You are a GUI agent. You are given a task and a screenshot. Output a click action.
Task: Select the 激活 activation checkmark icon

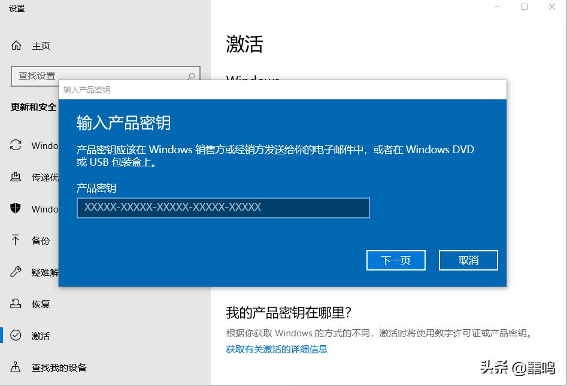(x=16, y=336)
